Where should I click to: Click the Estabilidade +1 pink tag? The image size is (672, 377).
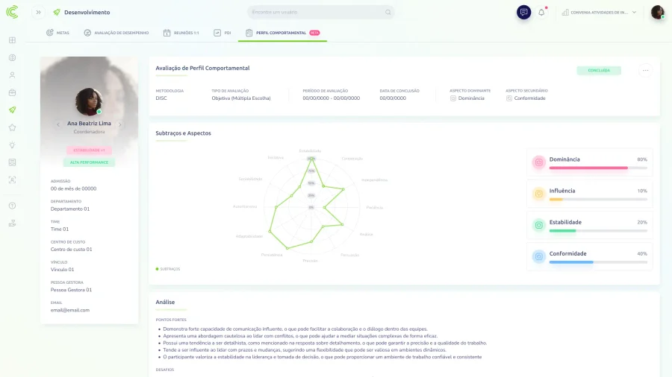point(89,151)
